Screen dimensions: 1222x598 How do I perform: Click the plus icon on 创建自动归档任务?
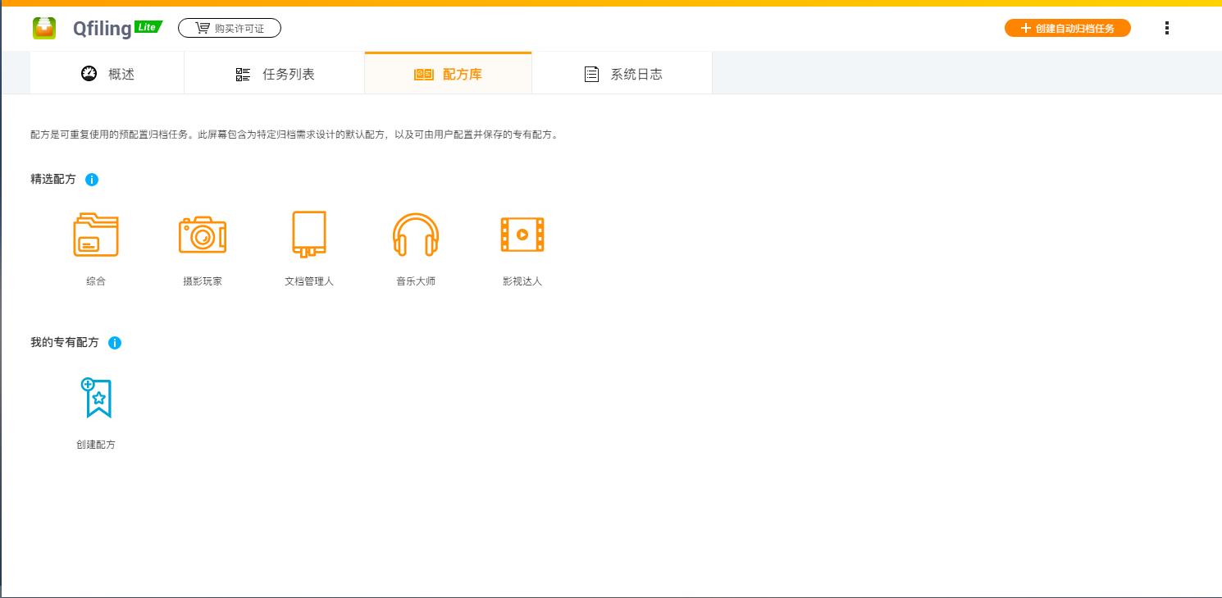(1025, 27)
